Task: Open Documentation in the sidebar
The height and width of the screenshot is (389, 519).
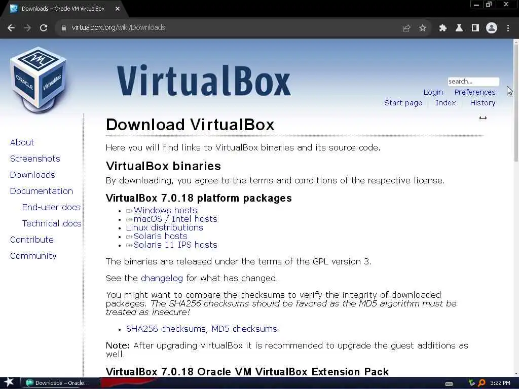Action: coord(42,191)
